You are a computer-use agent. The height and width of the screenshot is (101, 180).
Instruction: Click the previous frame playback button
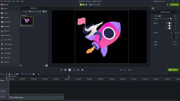pos(61,70)
